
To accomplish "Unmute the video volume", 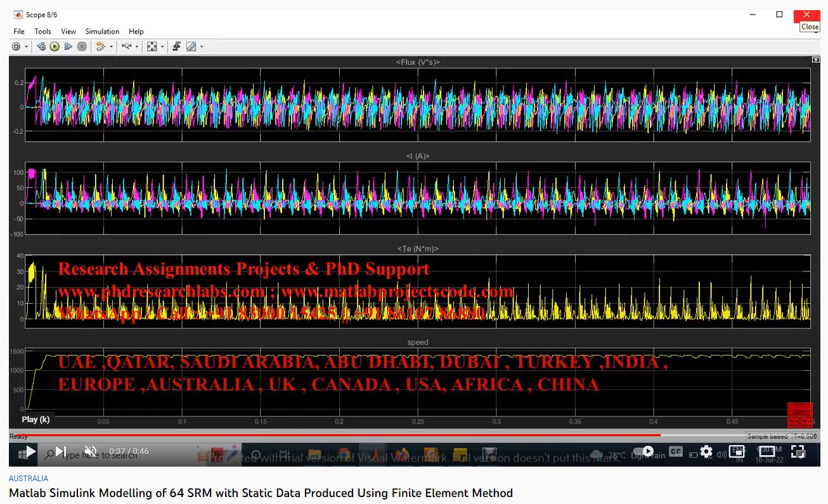I will (x=91, y=452).
